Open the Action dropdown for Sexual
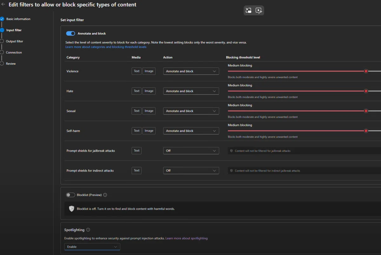Screen dimensions: 381x255 (191, 111)
